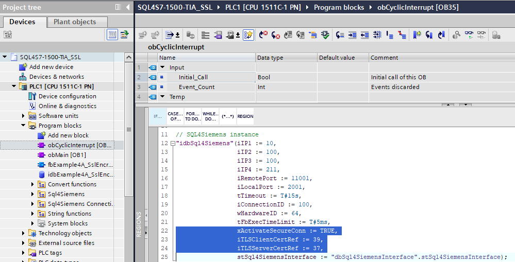Expand the Convert functions folder

(x=32, y=184)
